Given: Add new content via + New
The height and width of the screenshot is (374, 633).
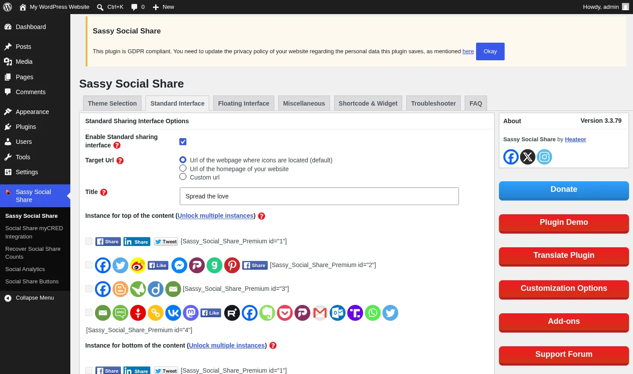Looking at the screenshot, I should pyautogui.click(x=163, y=7).
